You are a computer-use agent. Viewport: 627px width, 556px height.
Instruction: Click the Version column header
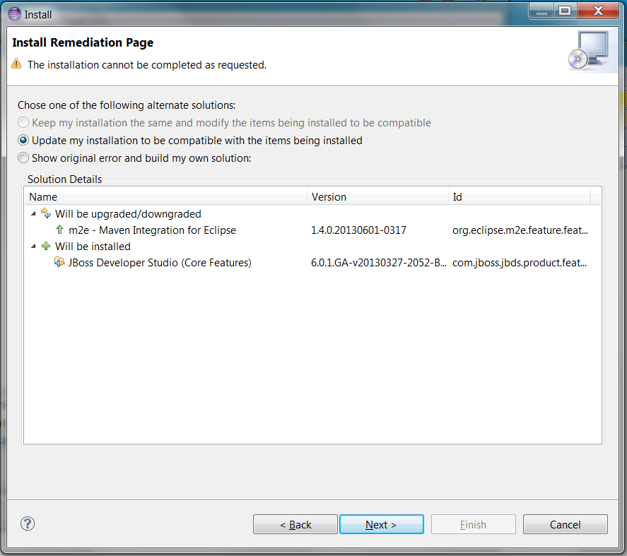tap(378, 196)
